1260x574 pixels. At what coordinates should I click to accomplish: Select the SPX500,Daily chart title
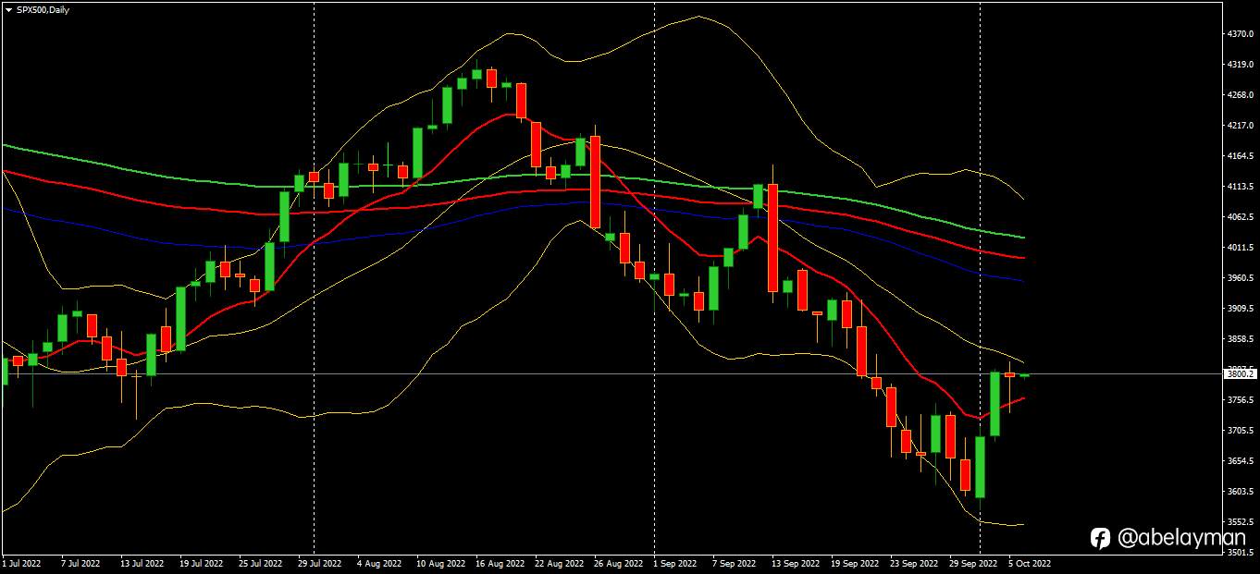pyautogui.click(x=43, y=9)
